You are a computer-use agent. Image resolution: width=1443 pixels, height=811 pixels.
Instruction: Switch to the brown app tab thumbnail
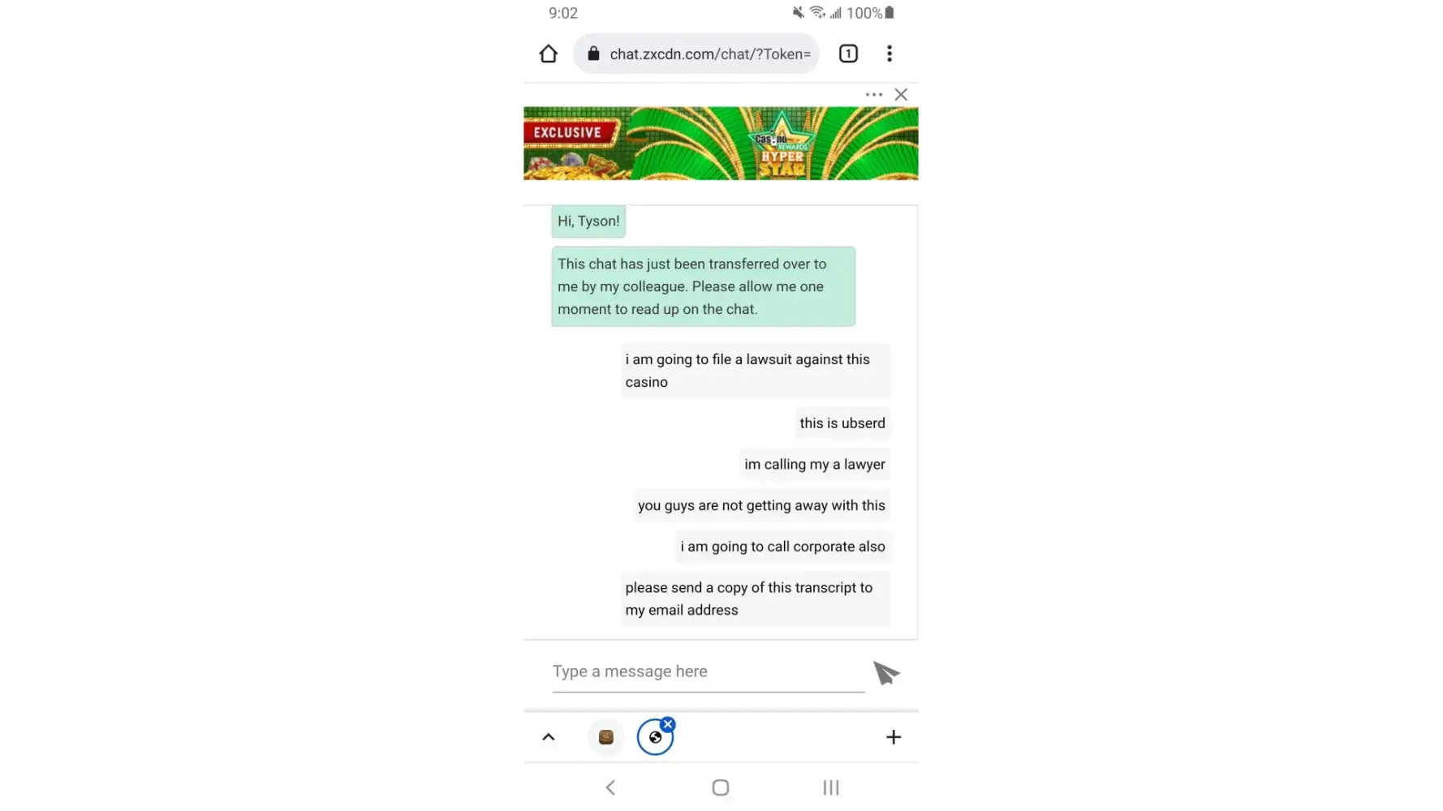point(606,737)
